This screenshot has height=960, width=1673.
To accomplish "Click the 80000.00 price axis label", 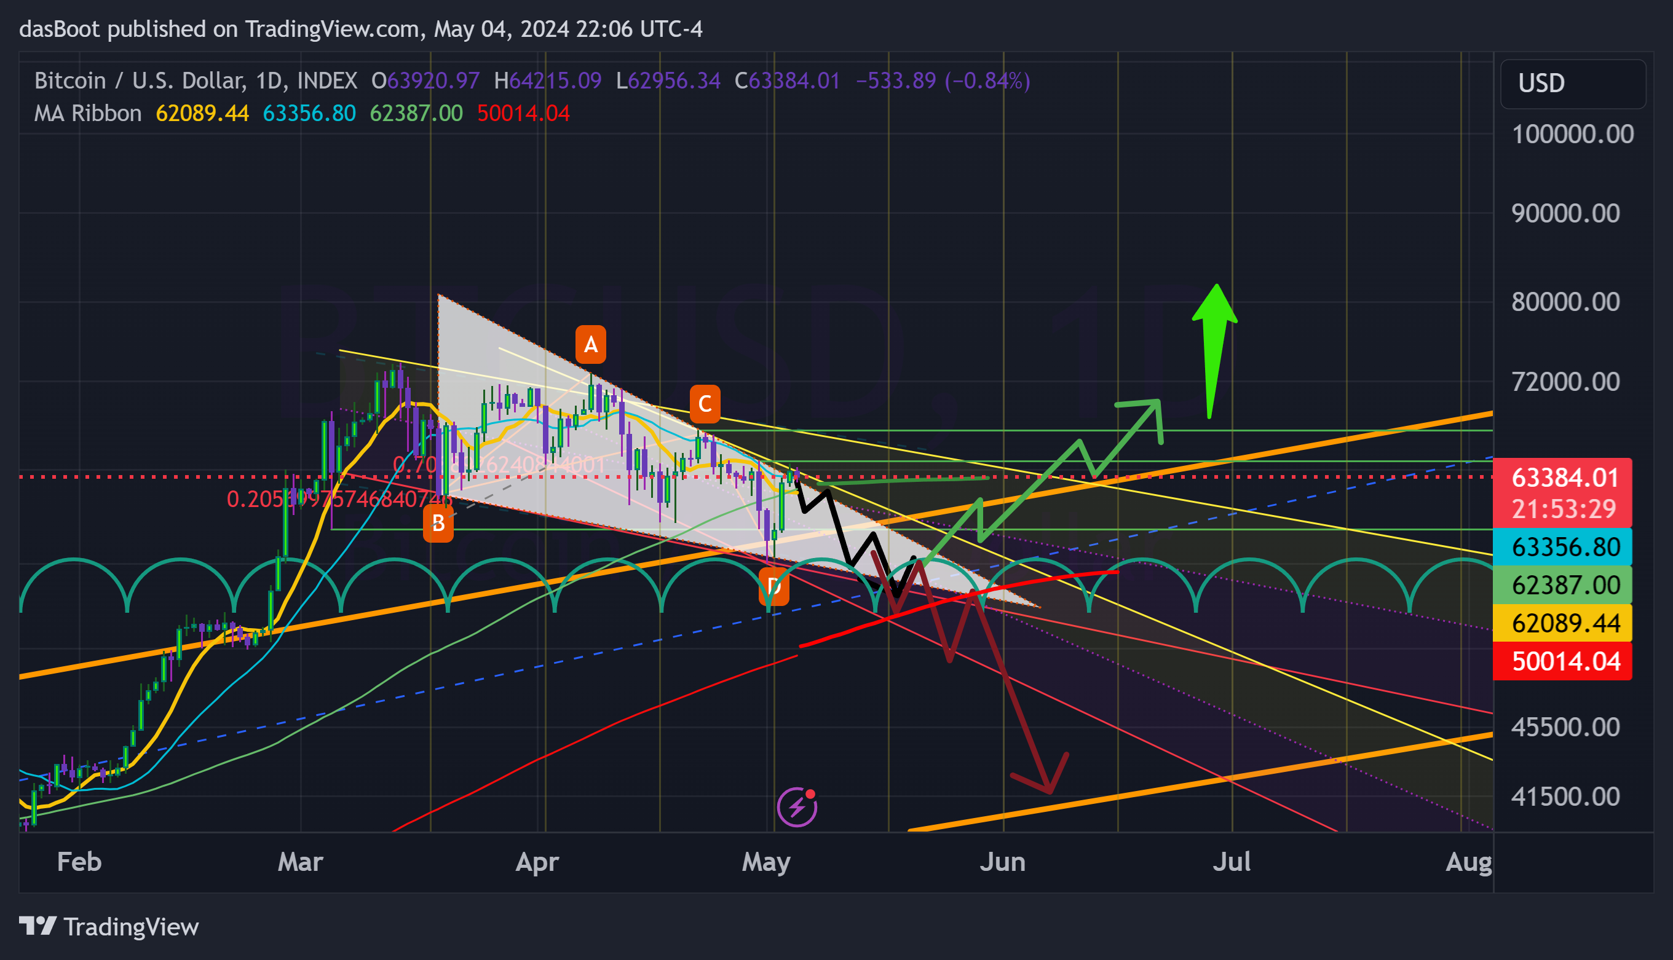I will point(1565,302).
